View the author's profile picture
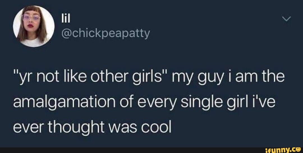Viewport: 303px width, 153px height. [34, 26]
